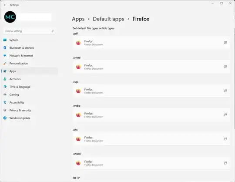Image resolution: width=235 pixels, height=182 pixels.
Task: Click the "Firefox" breadcrumb heading
Action: (x=141, y=19)
